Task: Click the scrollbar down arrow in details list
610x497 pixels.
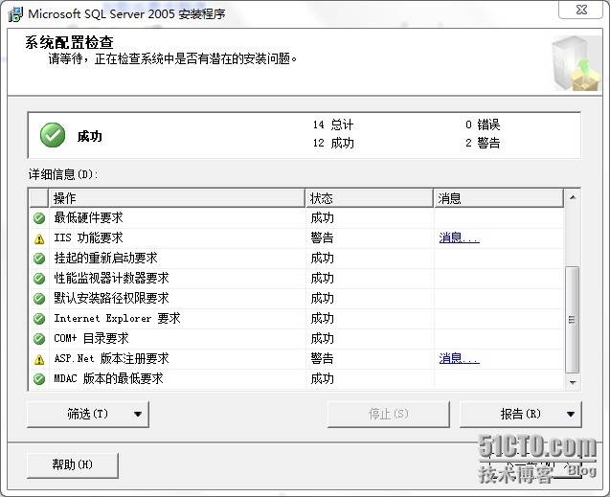Action: (x=573, y=383)
